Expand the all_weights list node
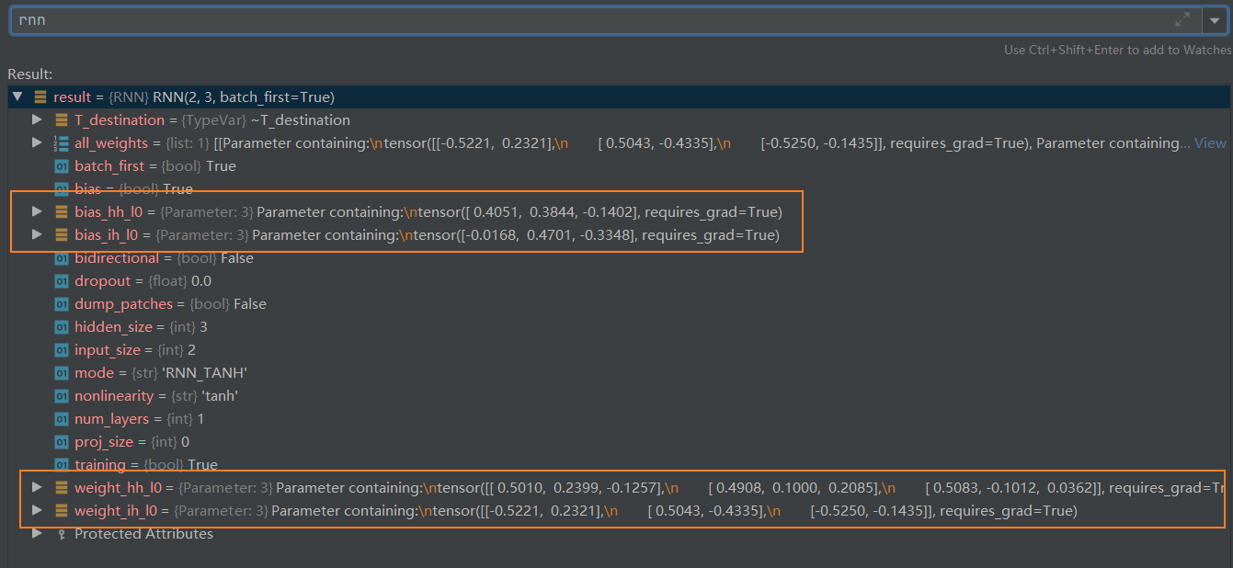The height and width of the screenshot is (568, 1233). [x=37, y=142]
